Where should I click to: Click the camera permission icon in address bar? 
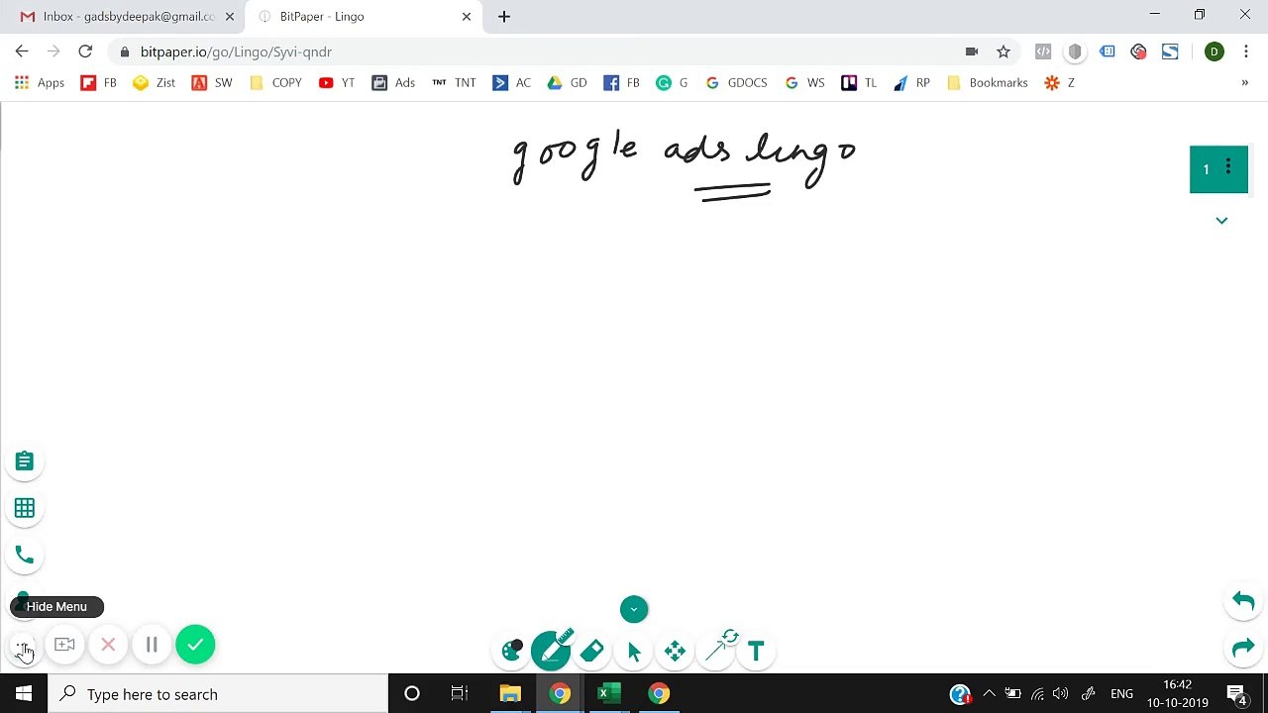coord(972,51)
